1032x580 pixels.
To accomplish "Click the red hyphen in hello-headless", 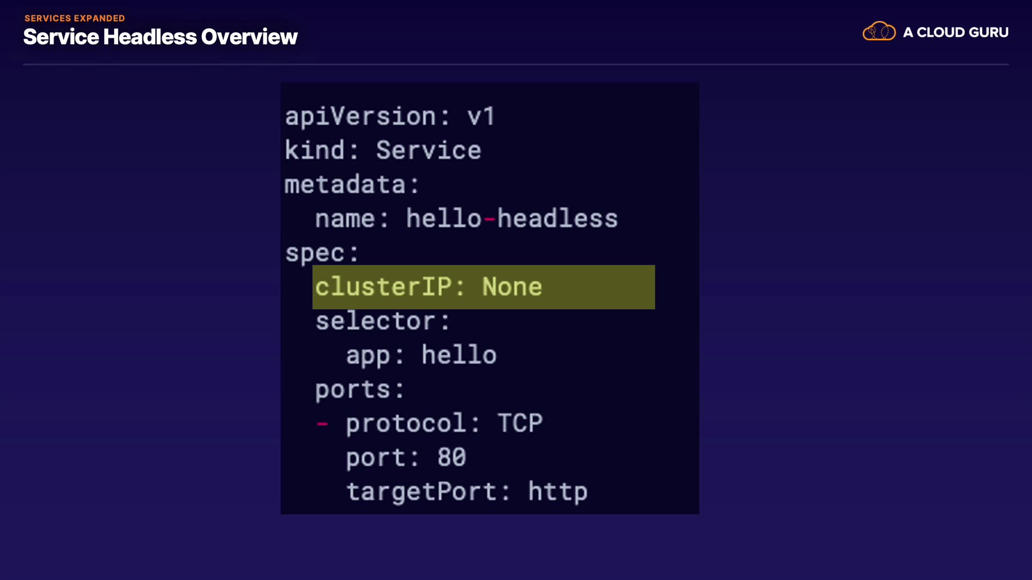I will coord(489,219).
